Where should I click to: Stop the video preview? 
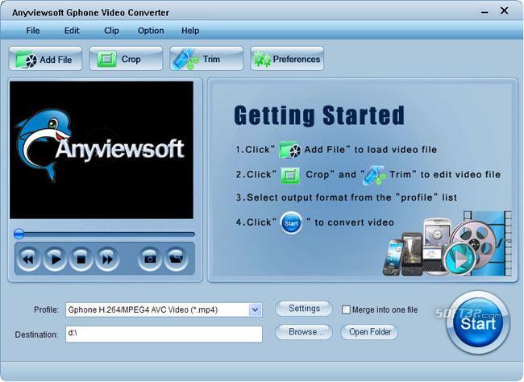81,259
